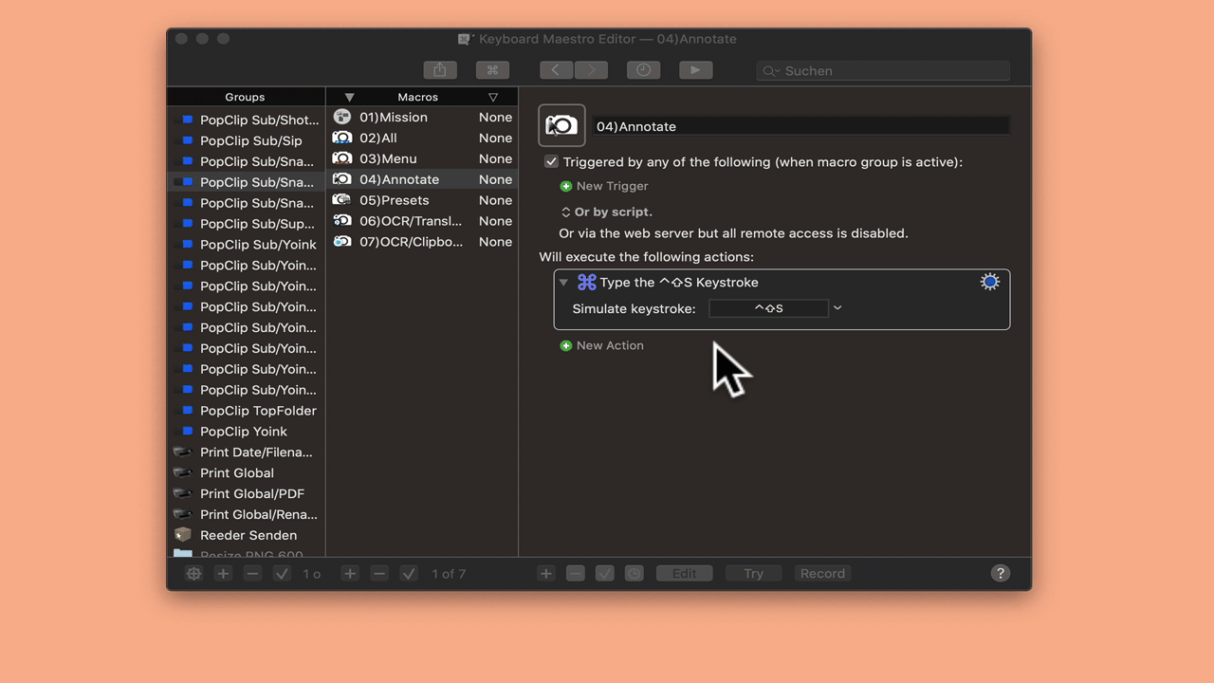
Task: Select the Print Global group
Action: (x=247, y=473)
